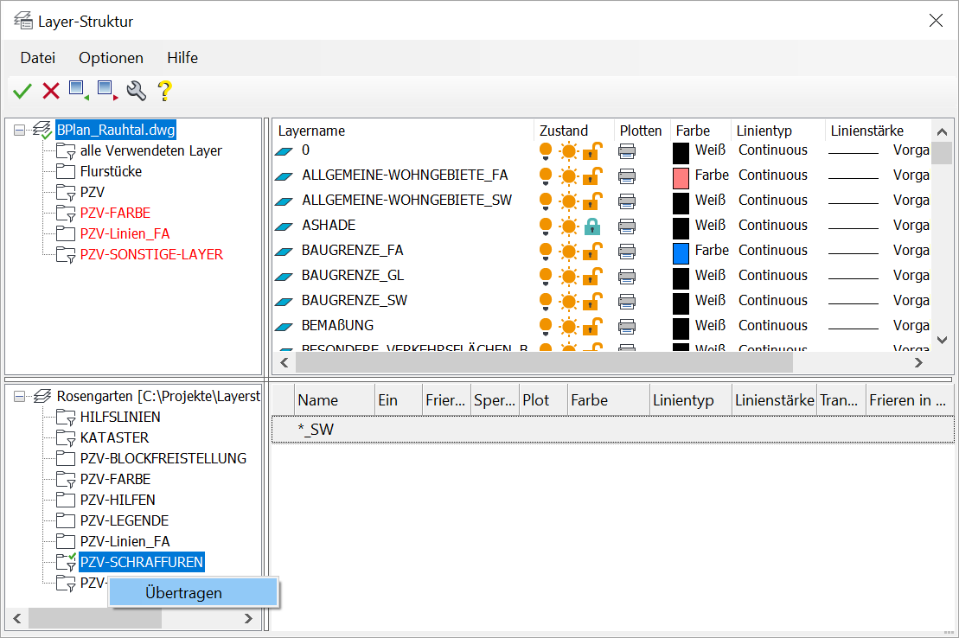959x638 pixels.
Task: Click the Linientyp column header in lower table
Action: pos(683,400)
